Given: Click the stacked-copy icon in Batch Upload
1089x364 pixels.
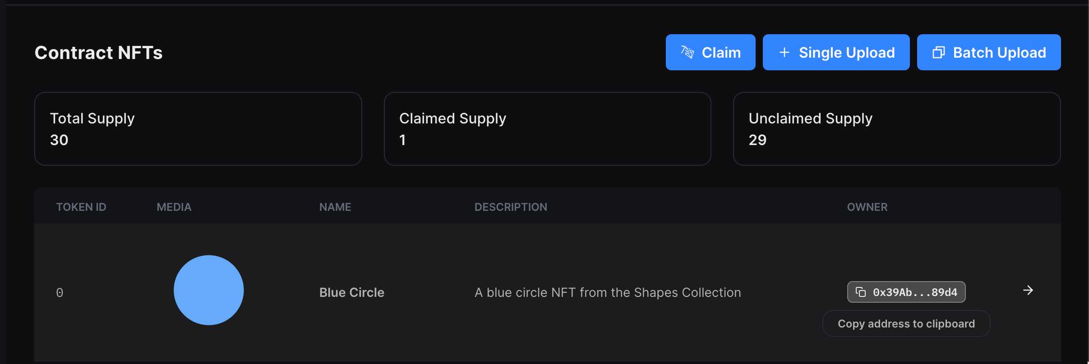Looking at the screenshot, I should click(x=939, y=52).
